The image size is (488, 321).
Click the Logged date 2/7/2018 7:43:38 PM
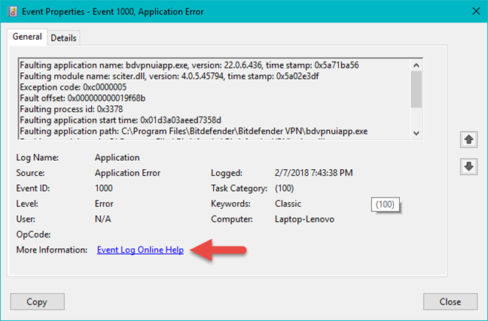314,173
